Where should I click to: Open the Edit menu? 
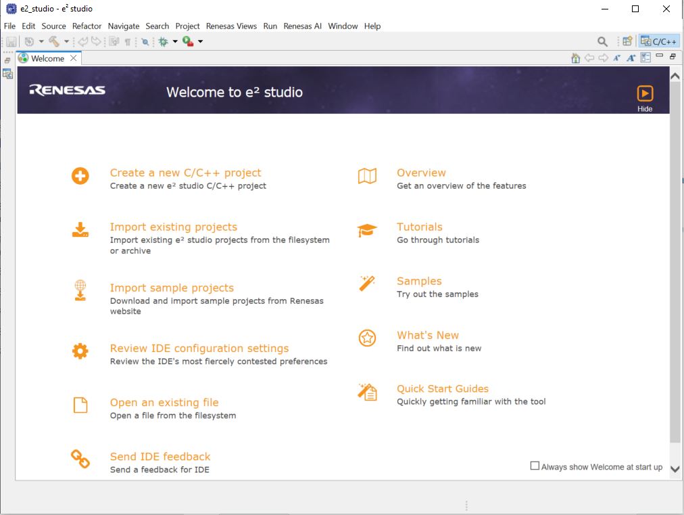point(28,26)
